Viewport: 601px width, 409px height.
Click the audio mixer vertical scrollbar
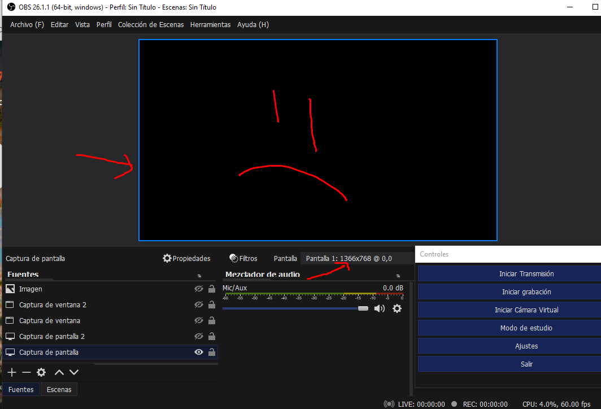tap(411, 338)
